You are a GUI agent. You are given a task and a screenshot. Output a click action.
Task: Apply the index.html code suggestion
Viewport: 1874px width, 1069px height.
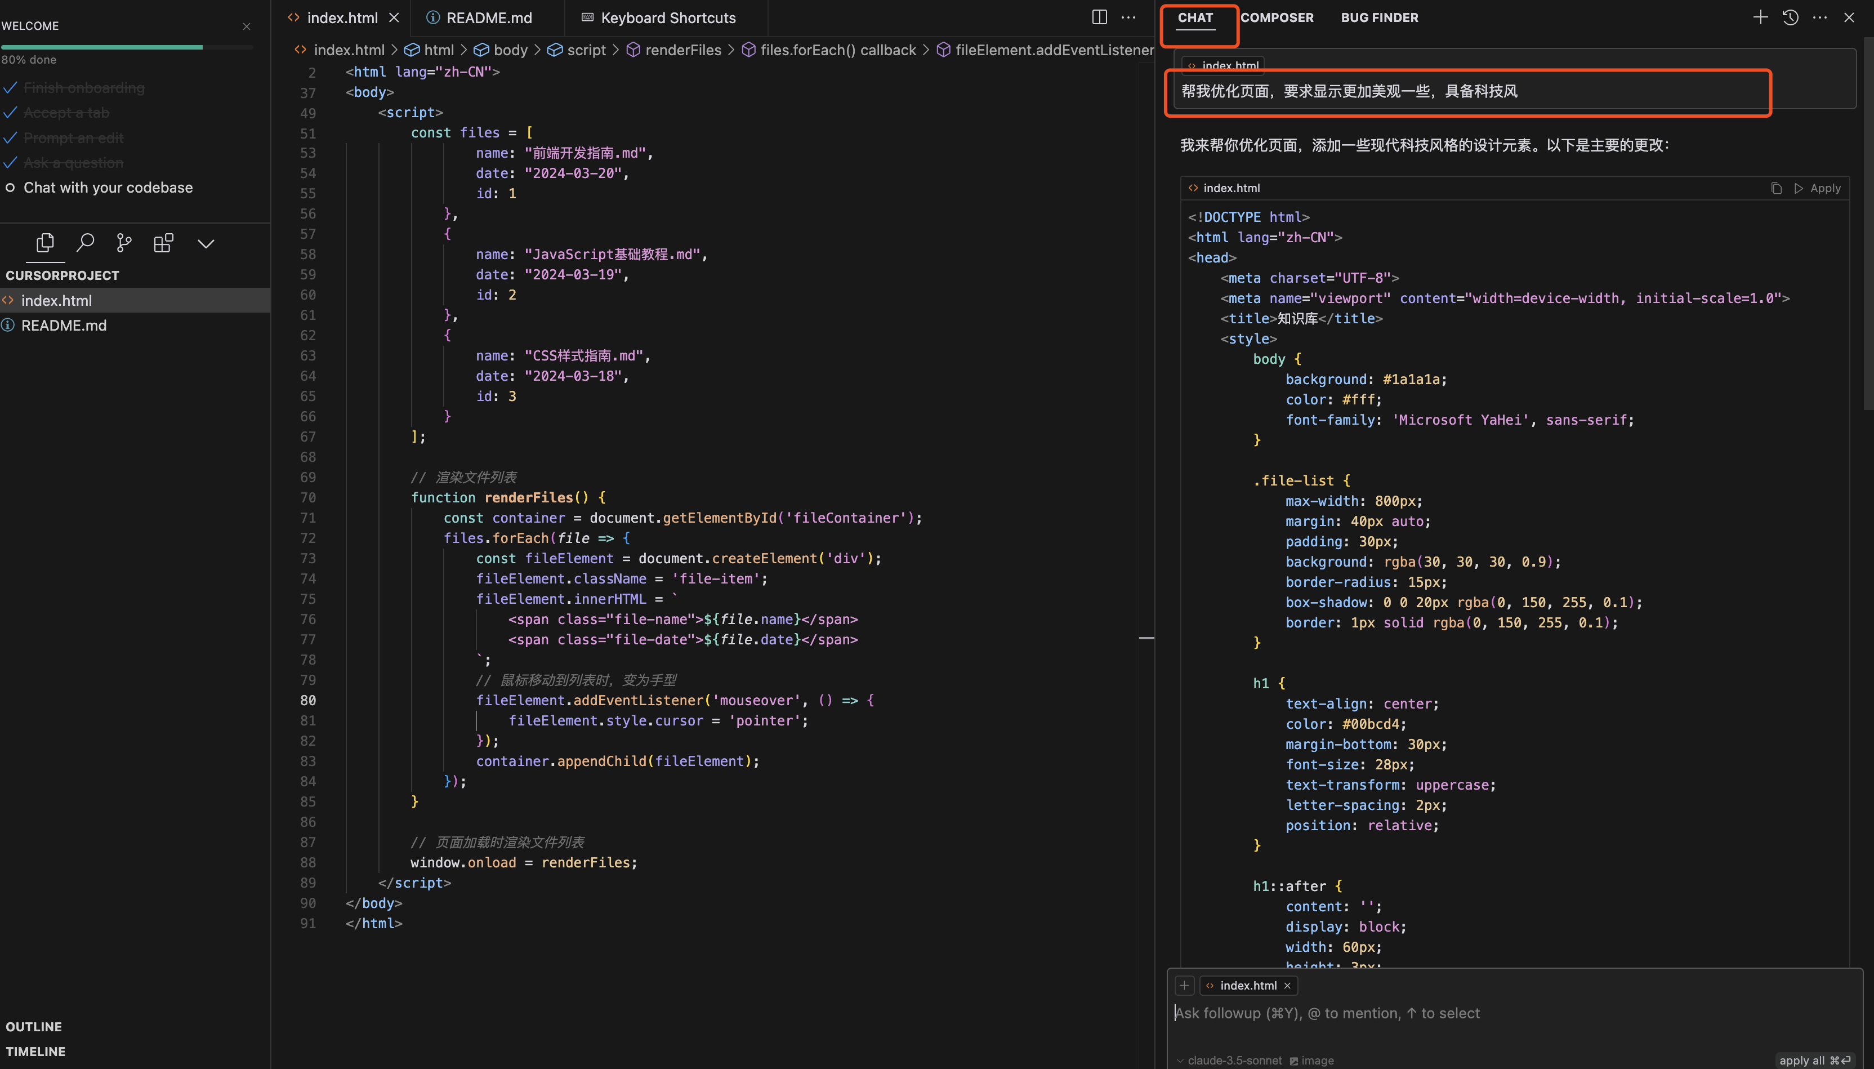point(1818,189)
